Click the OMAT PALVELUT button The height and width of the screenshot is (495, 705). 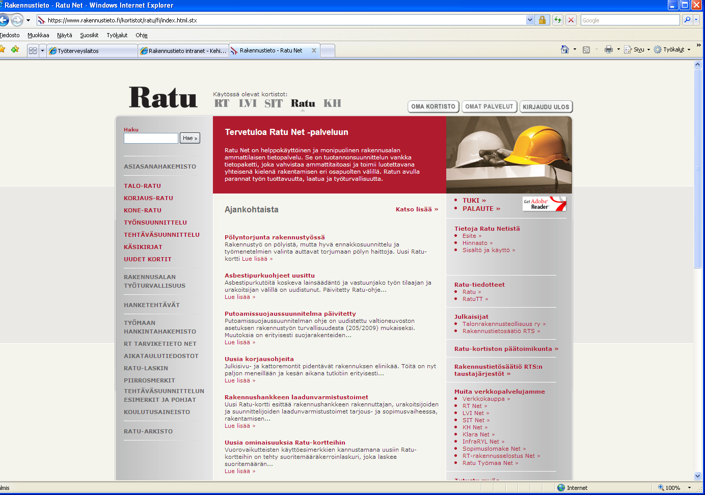(x=489, y=106)
